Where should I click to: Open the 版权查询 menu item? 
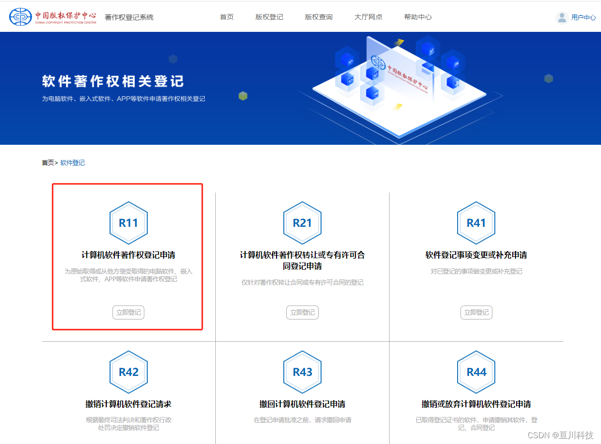(x=319, y=17)
